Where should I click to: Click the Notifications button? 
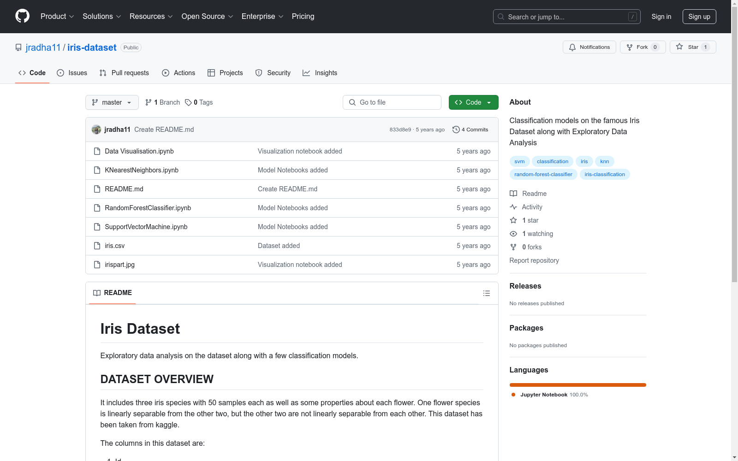[589, 47]
